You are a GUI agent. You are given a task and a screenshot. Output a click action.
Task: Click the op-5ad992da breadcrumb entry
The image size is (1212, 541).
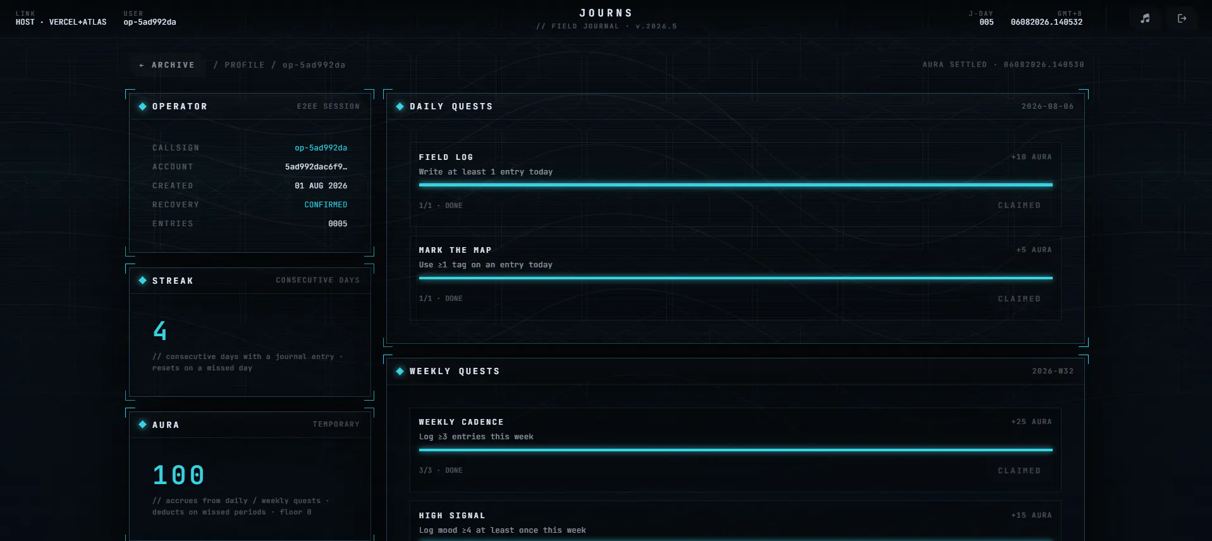[314, 65]
